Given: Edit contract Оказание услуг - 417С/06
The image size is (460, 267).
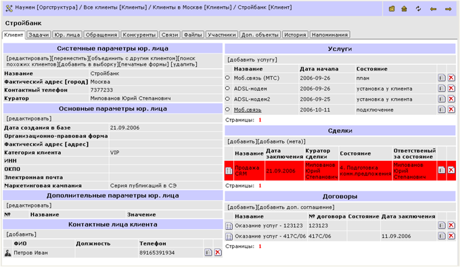Looking at the screenshot, I should pos(442,236).
